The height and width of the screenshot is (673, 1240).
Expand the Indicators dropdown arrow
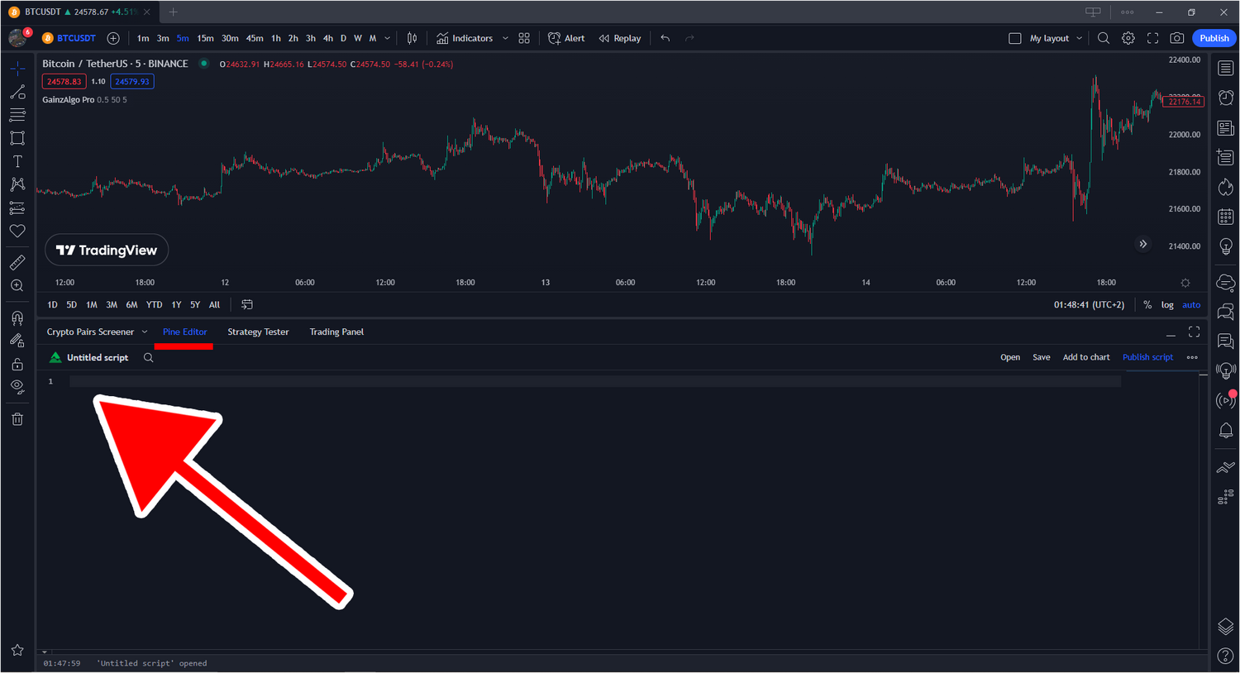tap(505, 38)
